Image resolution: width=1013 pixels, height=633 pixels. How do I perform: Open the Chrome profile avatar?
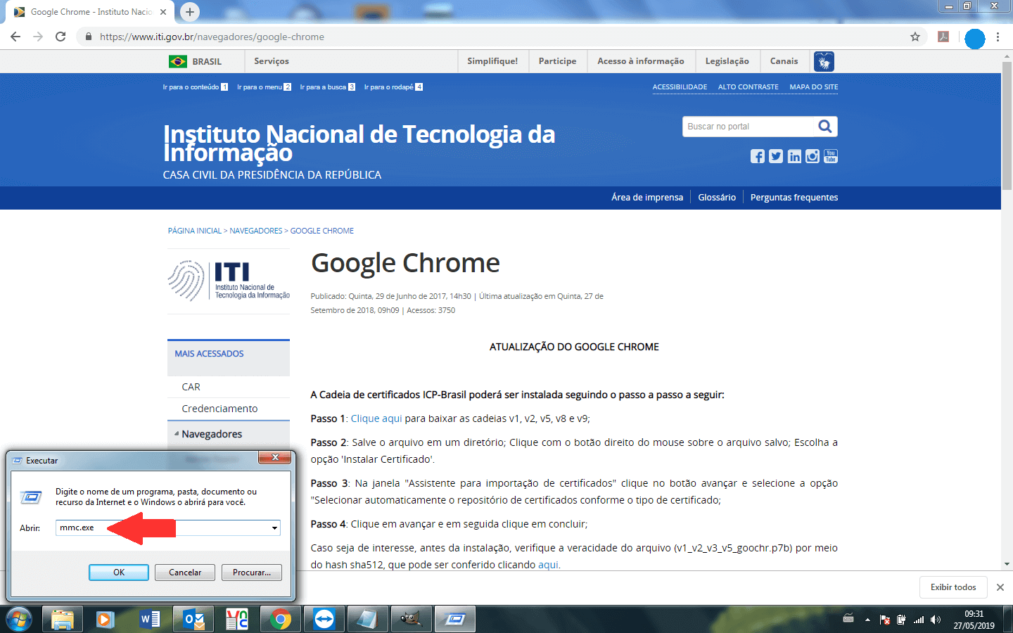click(974, 38)
